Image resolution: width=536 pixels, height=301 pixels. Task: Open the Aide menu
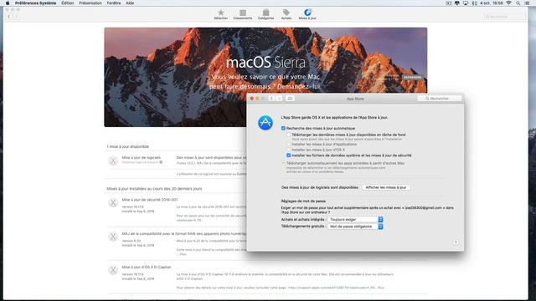coord(130,3)
